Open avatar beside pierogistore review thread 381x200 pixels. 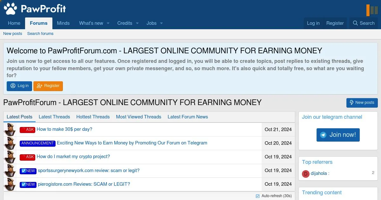pos(10,184)
